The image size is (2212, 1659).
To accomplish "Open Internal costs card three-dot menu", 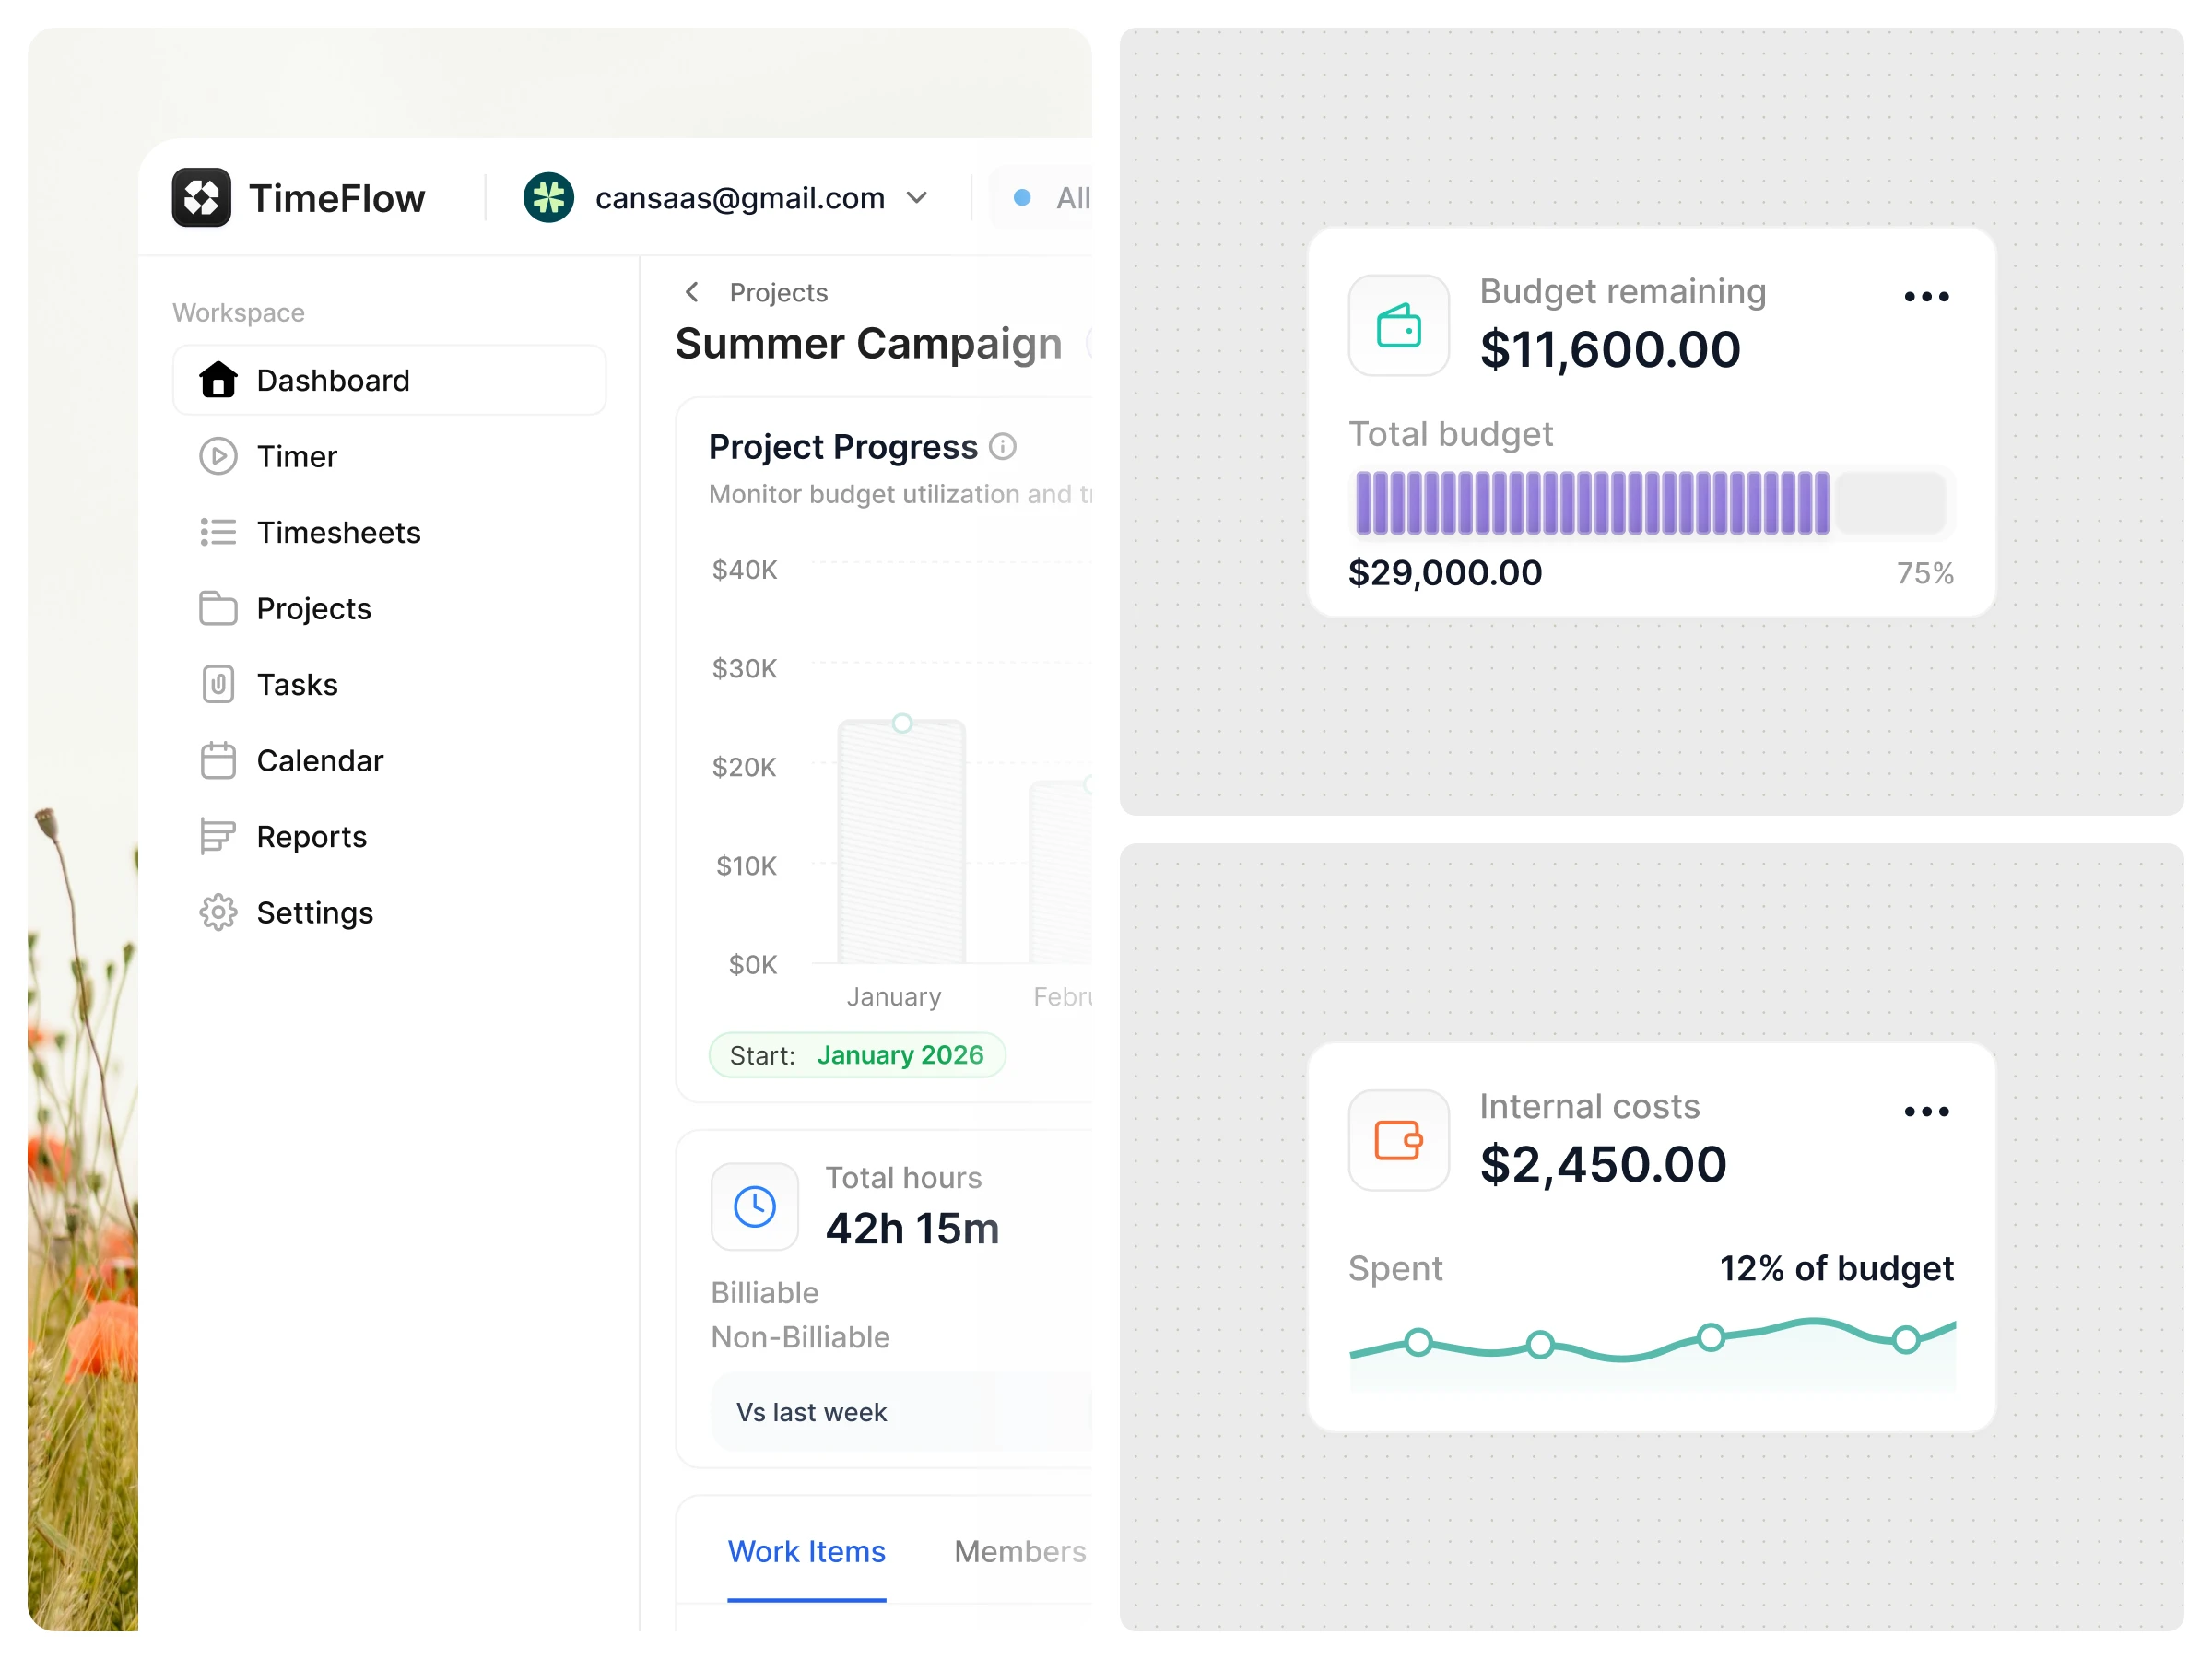I will (1926, 1111).
